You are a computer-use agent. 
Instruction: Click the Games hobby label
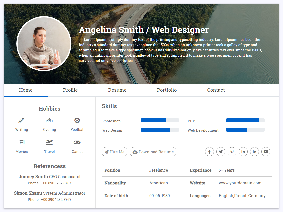tap(77, 152)
